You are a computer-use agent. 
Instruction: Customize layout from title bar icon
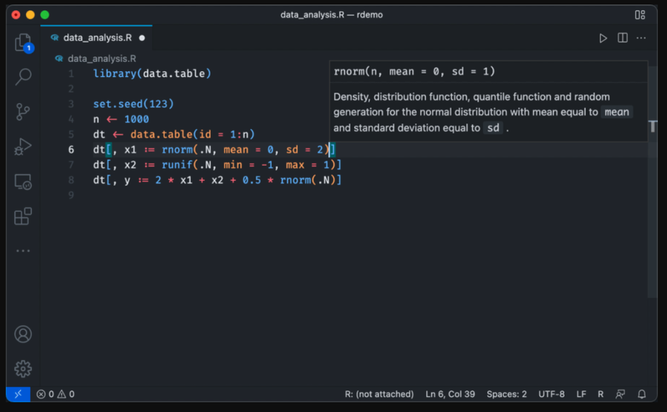coord(640,14)
